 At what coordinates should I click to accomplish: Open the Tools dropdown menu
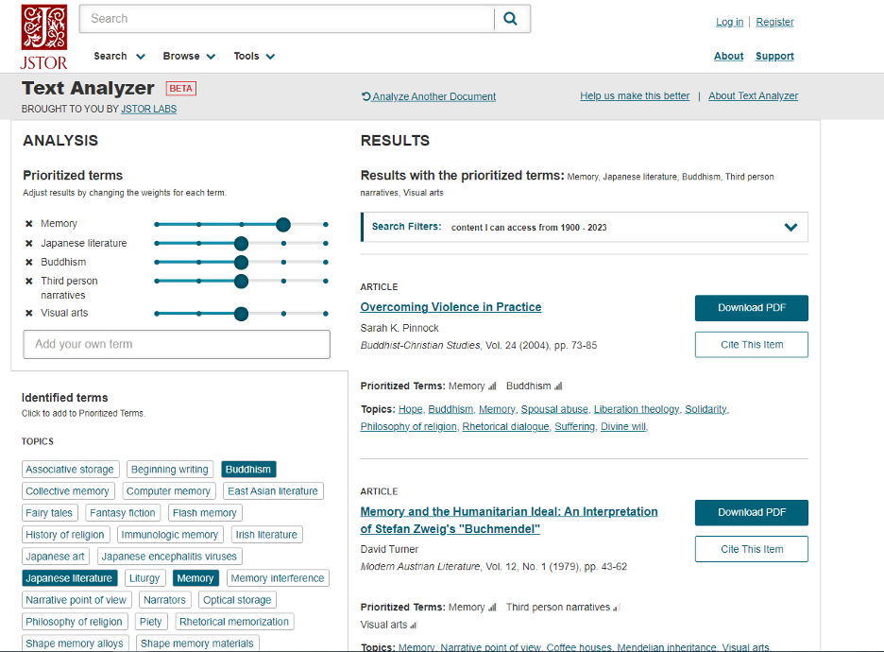[x=254, y=57]
